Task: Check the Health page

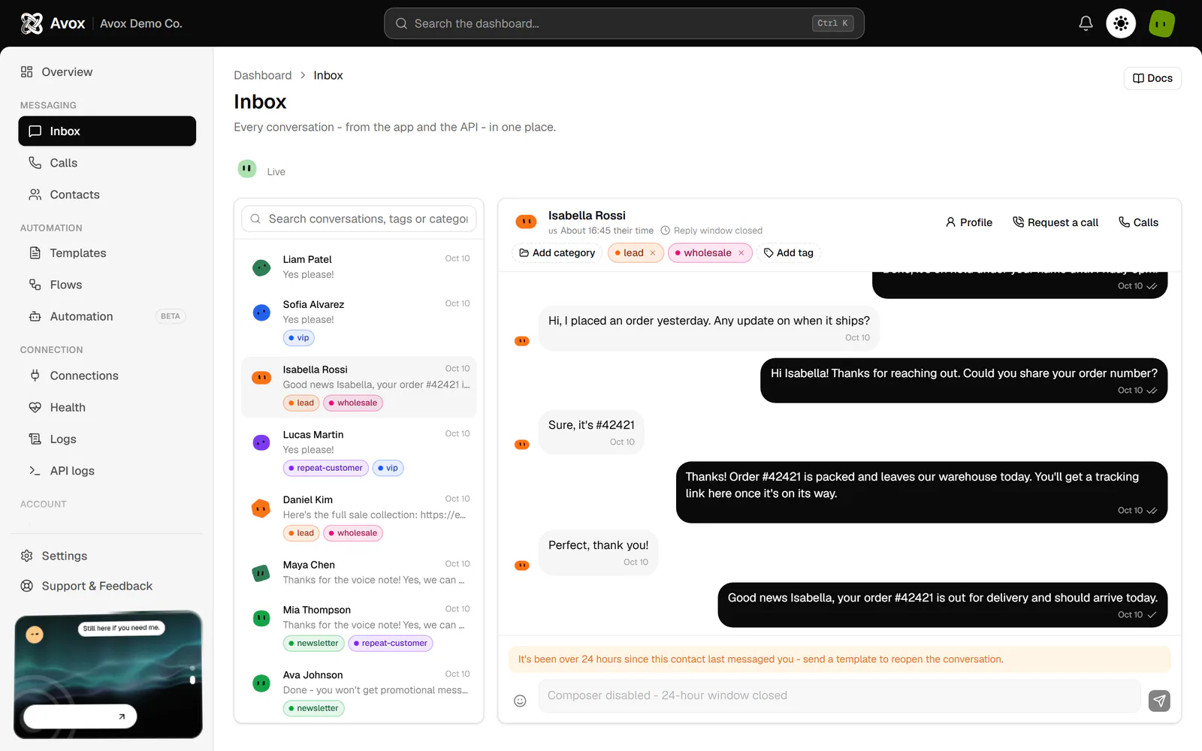Action: (x=107, y=407)
